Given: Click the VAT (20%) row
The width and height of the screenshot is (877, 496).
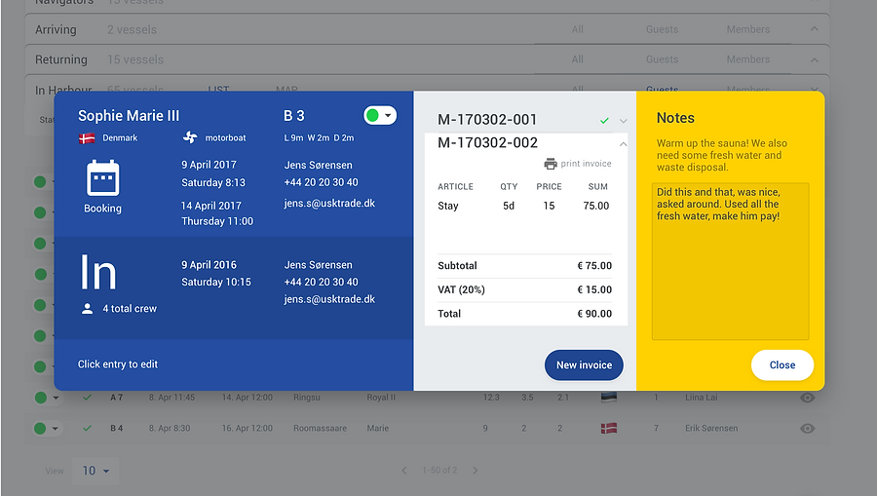Looking at the screenshot, I should (x=524, y=289).
